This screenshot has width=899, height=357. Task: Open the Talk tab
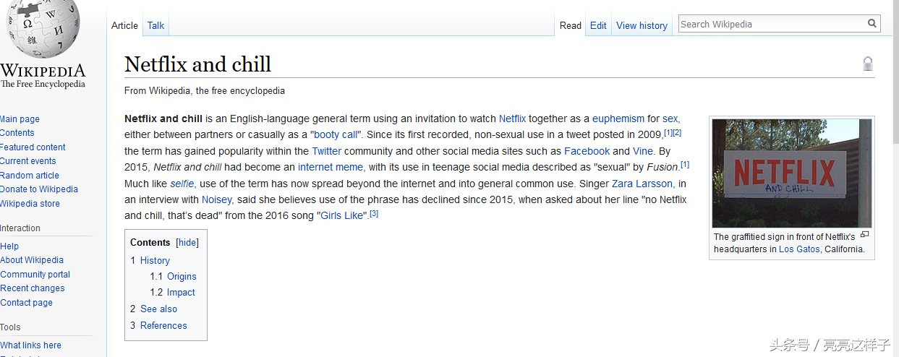coord(155,25)
